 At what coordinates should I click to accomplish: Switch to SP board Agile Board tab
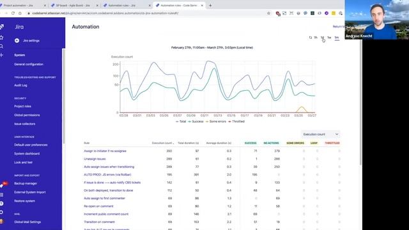tap(74, 5)
